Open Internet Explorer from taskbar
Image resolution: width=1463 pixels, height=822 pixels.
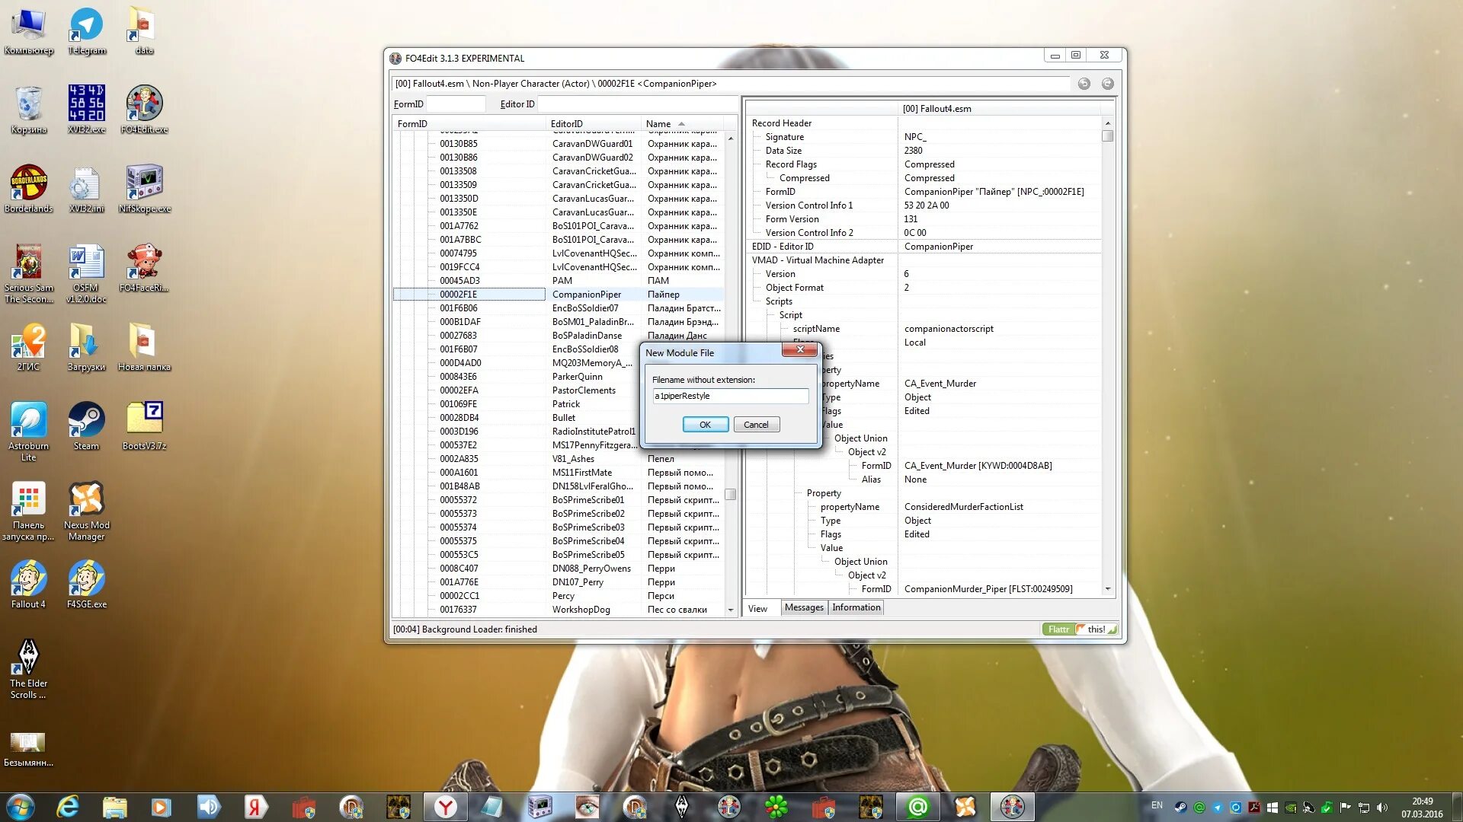68,806
